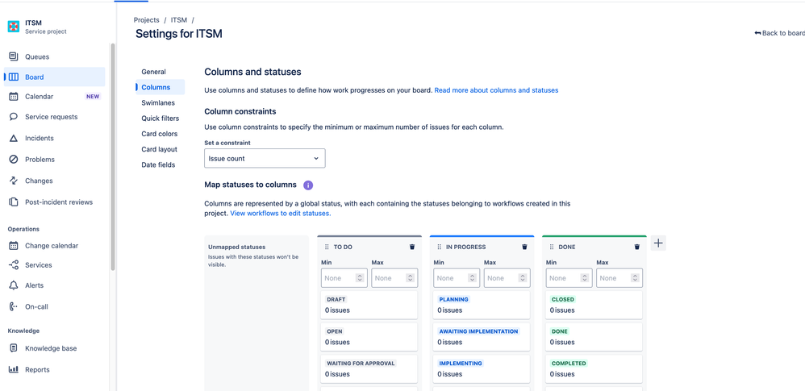Image resolution: width=805 pixels, height=391 pixels.
Task: Click the Services nodes icon
Action: [14, 265]
